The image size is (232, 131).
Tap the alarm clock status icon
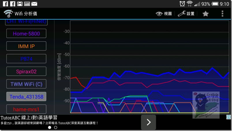tap(182, 4)
